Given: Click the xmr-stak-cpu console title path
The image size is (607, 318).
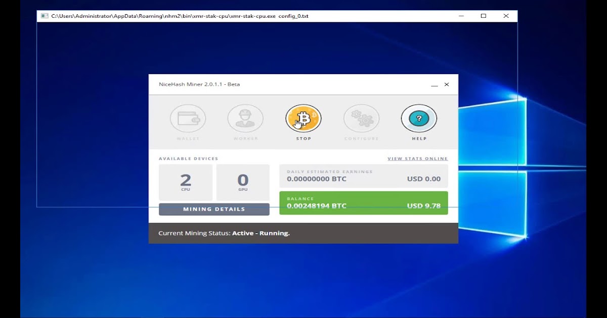Looking at the screenshot, I should 180,16.
